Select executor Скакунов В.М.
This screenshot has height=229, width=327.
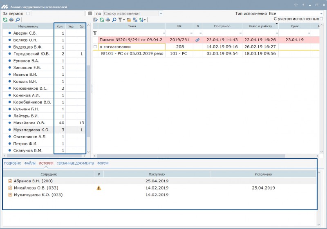pyautogui.click(x=28, y=150)
